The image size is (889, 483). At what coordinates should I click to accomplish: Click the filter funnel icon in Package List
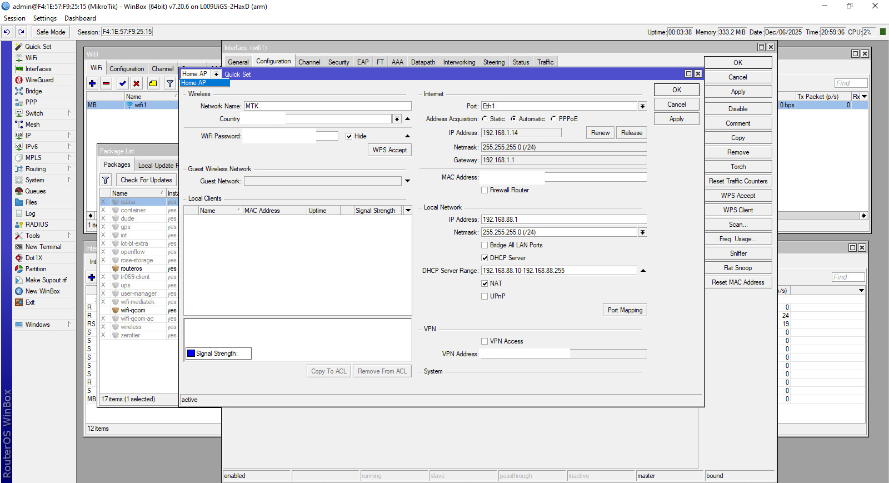tap(106, 180)
